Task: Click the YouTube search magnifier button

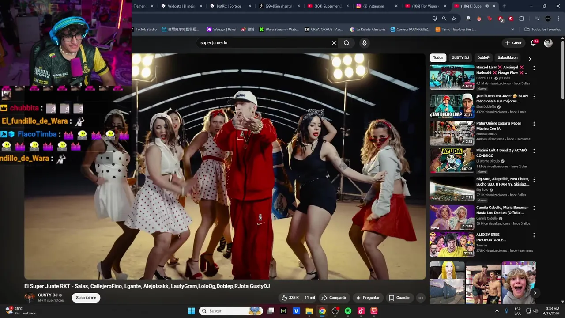Action: 347,43
